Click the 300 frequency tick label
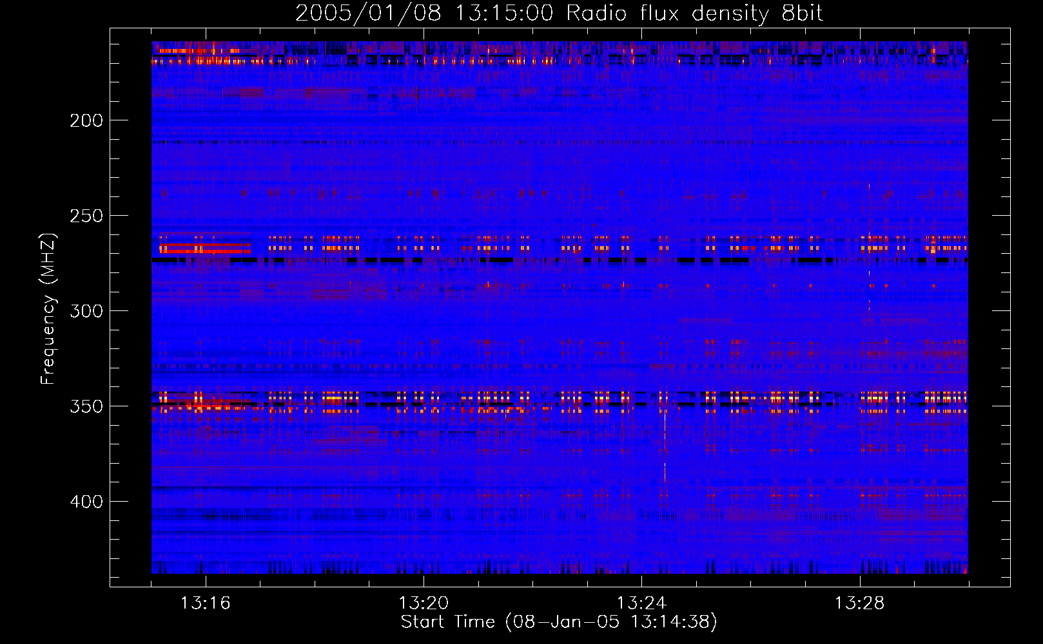The height and width of the screenshot is (644, 1043). click(x=86, y=311)
